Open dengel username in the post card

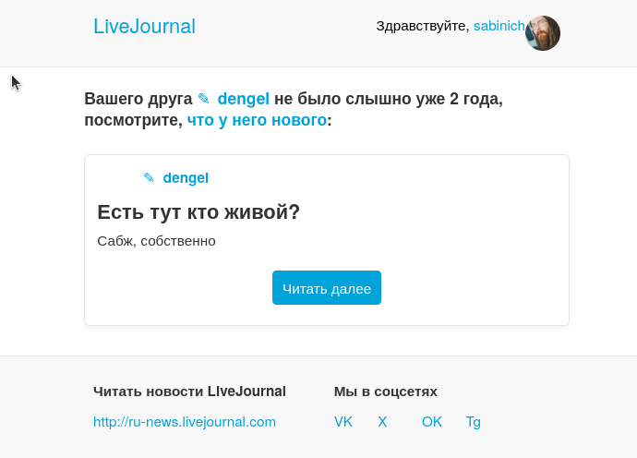(186, 178)
